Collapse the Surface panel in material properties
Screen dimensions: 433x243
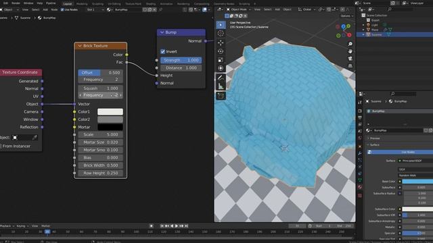(x=374, y=145)
